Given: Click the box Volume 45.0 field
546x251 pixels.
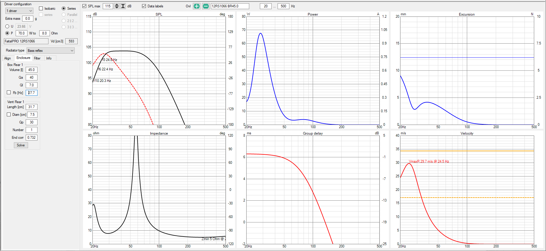Looking at the screenshot, I should [x=32, y=70].
